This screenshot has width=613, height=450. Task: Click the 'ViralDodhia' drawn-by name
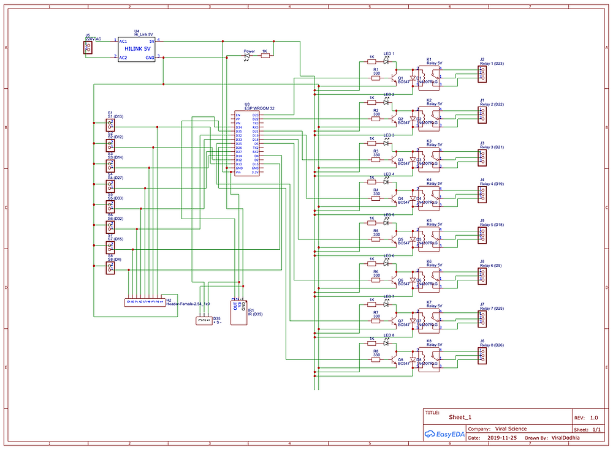(x=566, y=438)
